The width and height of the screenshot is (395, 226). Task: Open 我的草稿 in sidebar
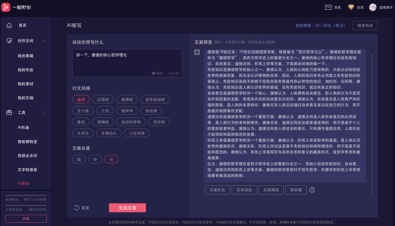coord(26,56)
